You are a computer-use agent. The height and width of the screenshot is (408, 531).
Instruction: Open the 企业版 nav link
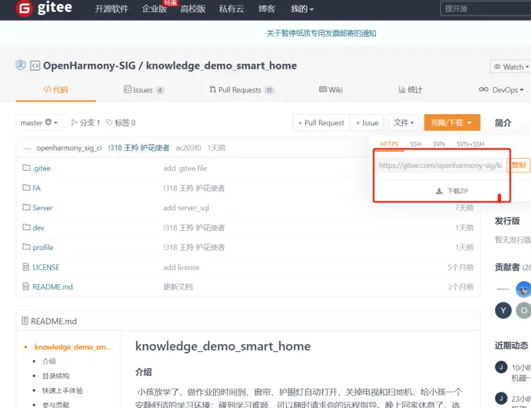154,8
